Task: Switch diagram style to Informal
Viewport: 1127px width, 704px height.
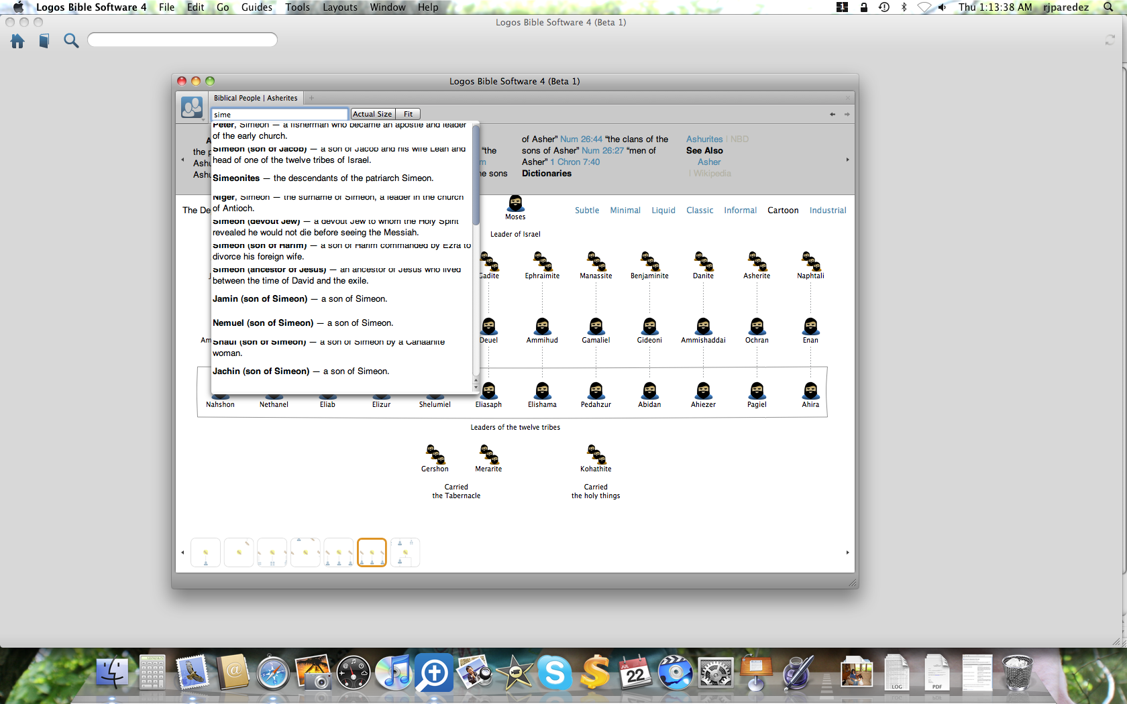Action: click(x=740, y=211)
